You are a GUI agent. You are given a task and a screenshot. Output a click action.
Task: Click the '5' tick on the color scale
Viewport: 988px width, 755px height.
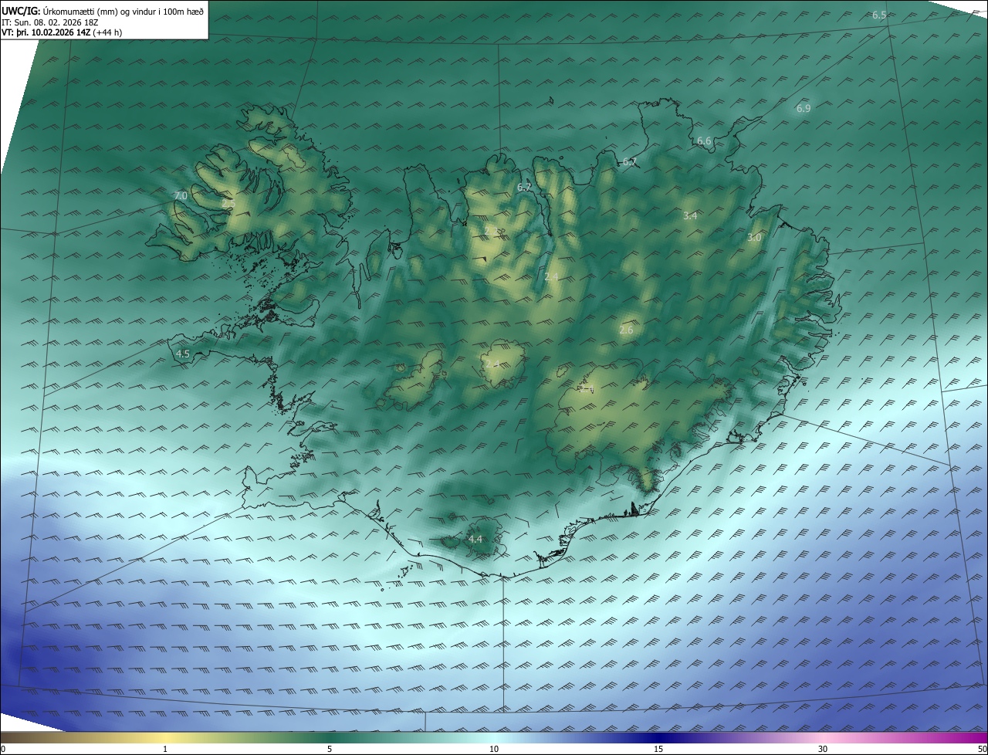click(330, 749)
